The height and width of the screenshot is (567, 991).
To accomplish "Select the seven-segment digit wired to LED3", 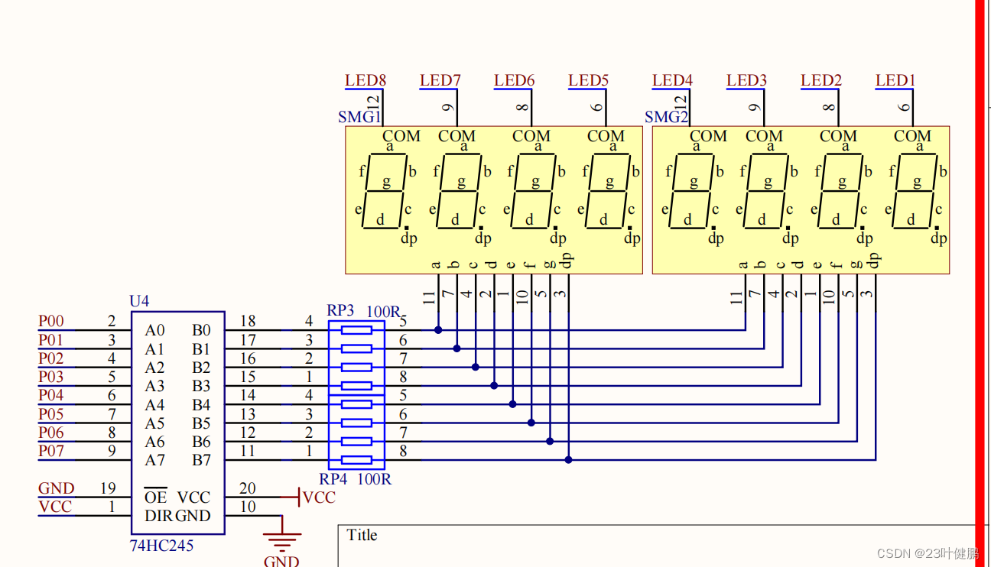I will tap(767, 190).
